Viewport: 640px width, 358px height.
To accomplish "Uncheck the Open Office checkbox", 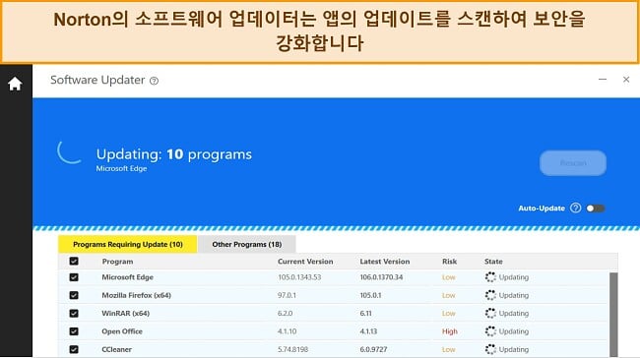I will coord(74,331).
